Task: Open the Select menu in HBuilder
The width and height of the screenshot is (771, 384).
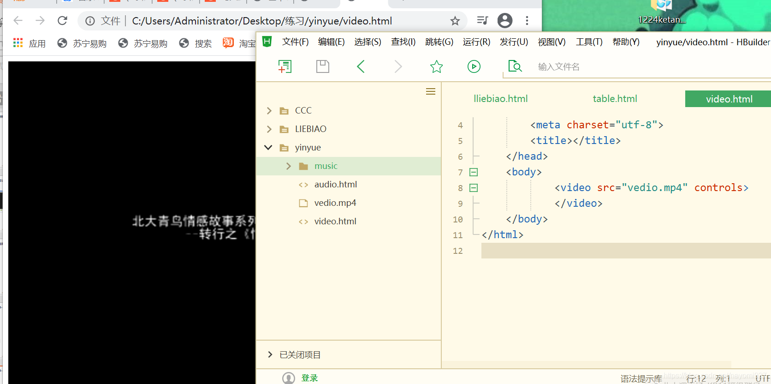Action: [368, 42]
